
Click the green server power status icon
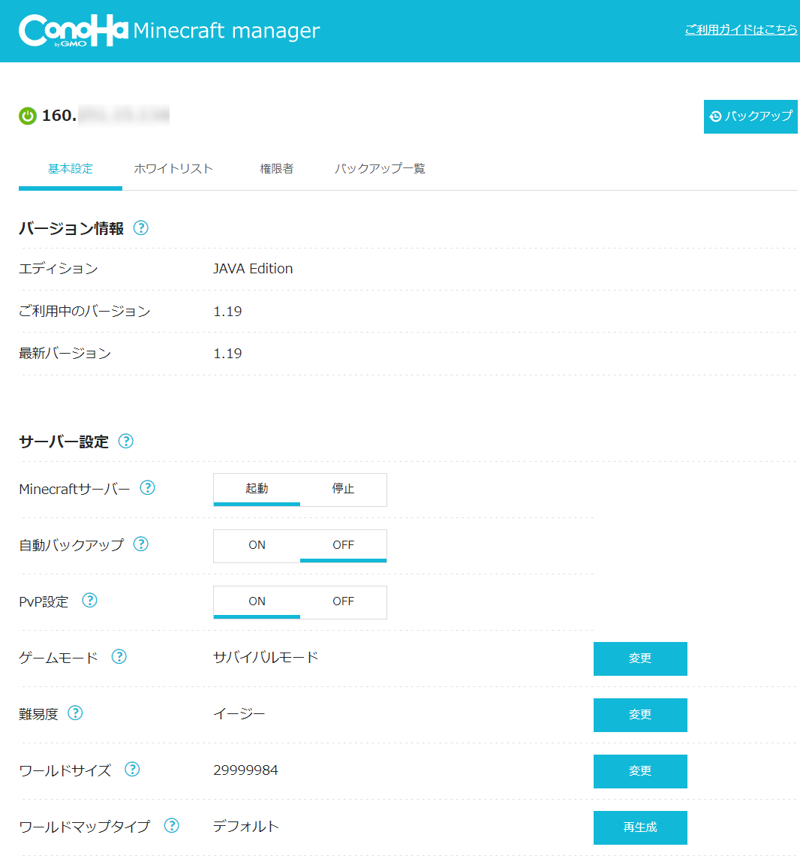(x=27, y=116)
